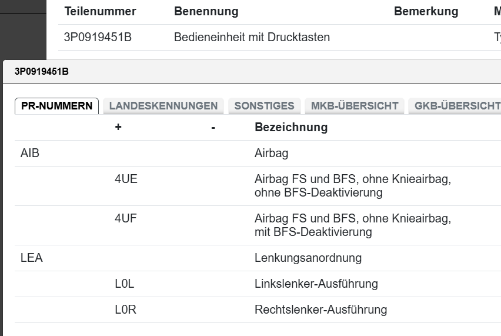Click the Bezeichnung column header
501x336 pixels.
tap(290, 128)
